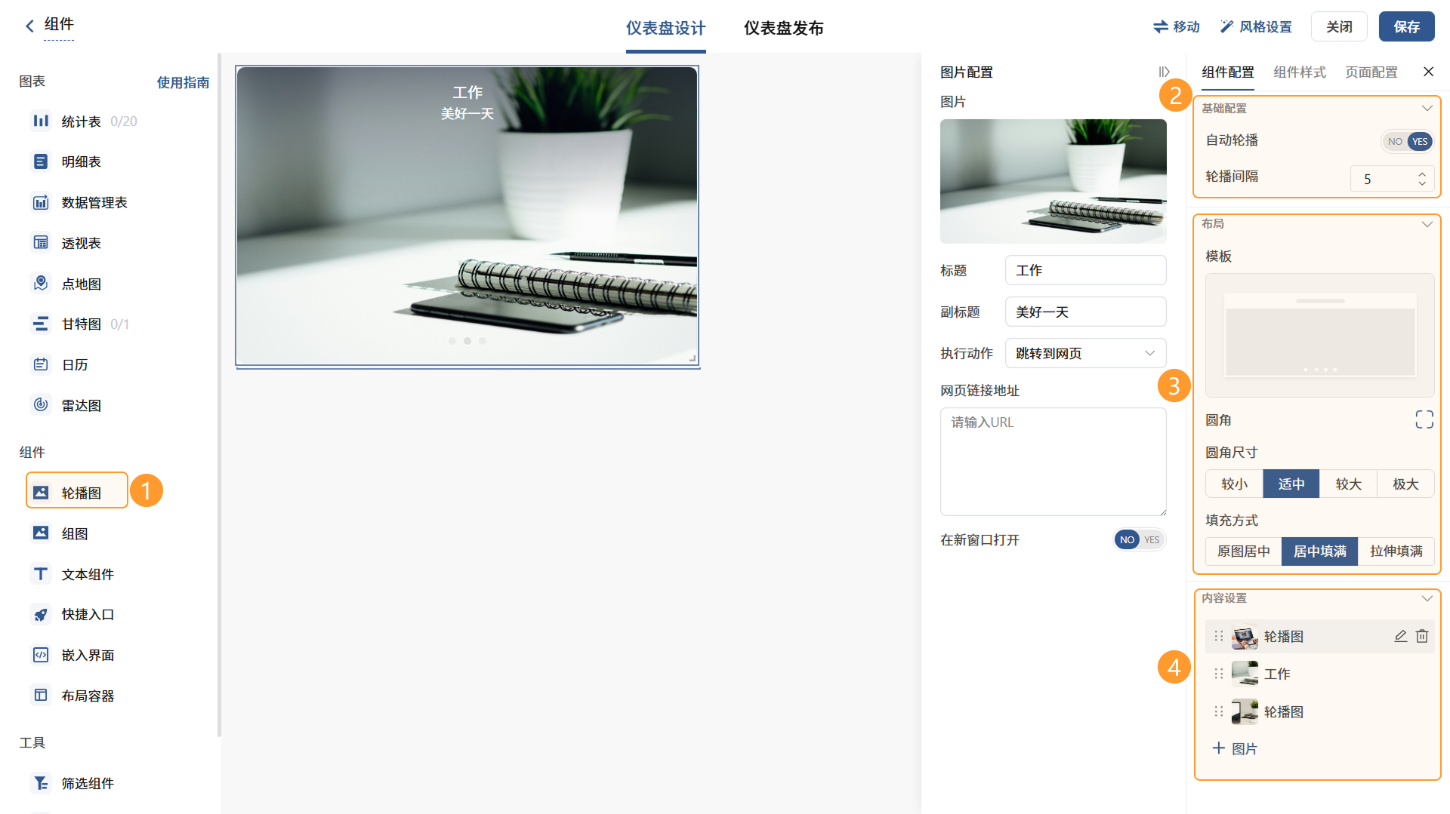1450x814 pixels.
Task: Collapse the 内容设置 section
Action: coord(1427,598)
